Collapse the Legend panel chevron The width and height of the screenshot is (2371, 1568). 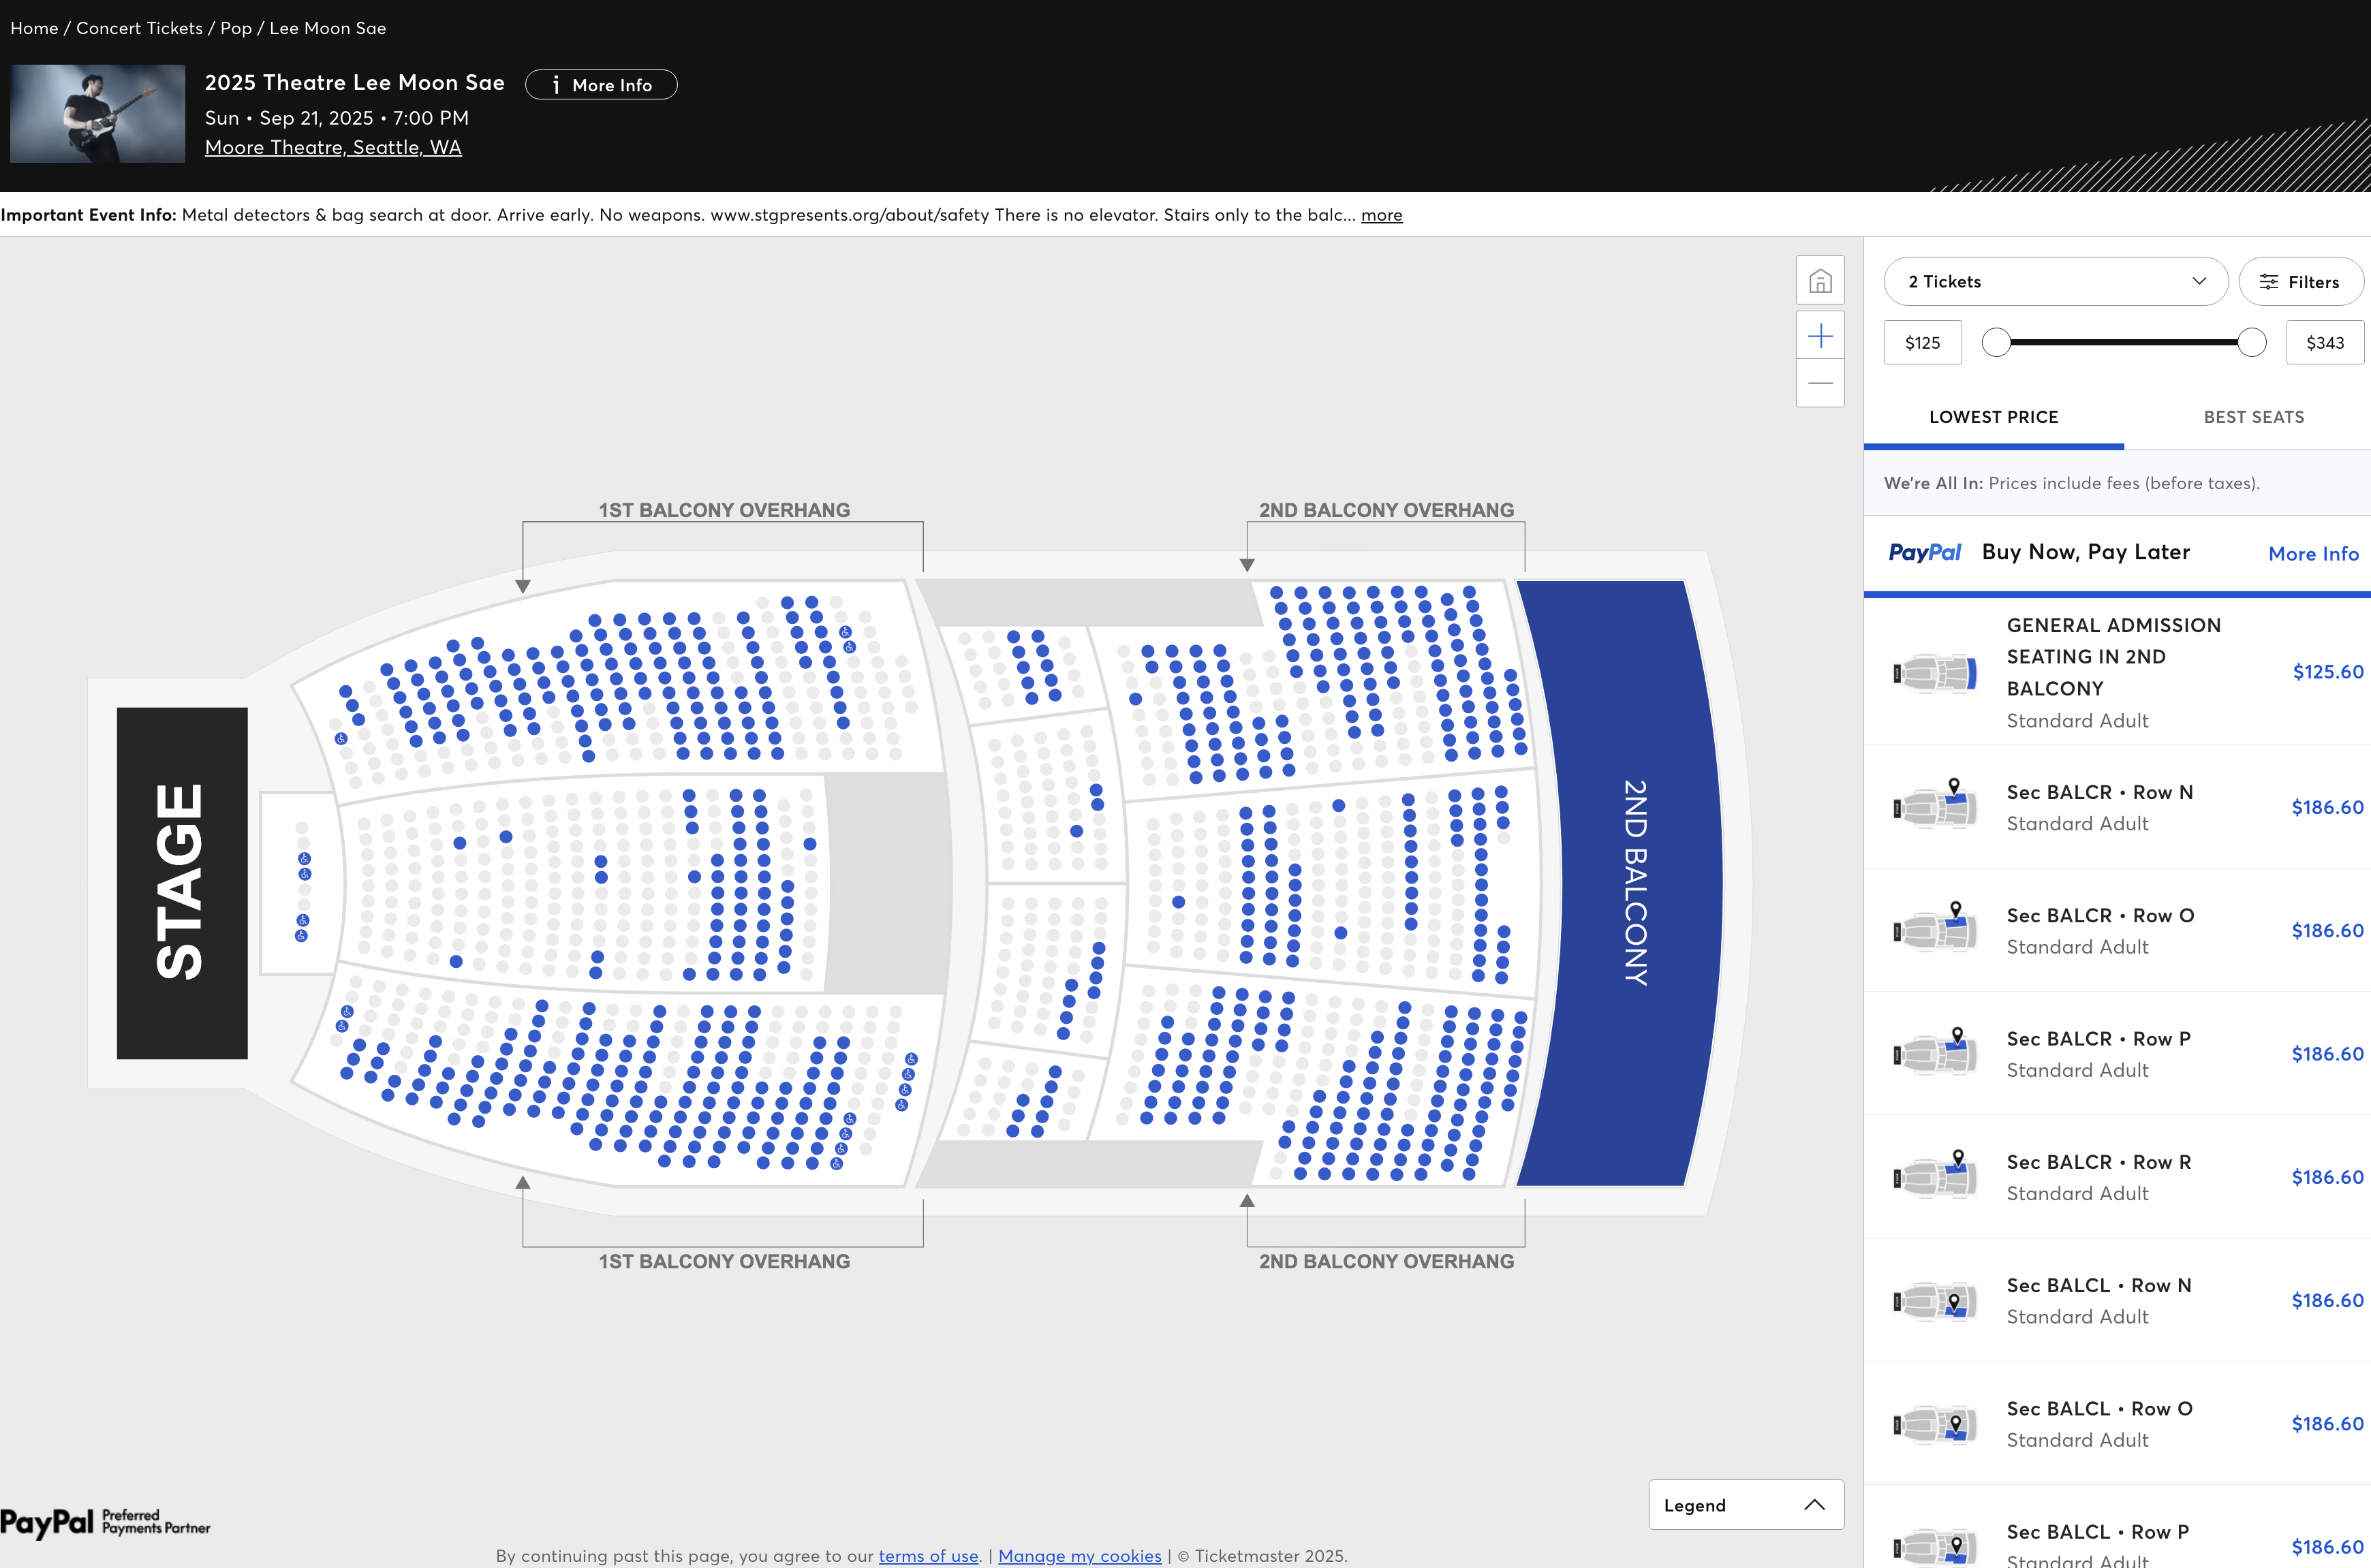(x=1814, y=1505)
